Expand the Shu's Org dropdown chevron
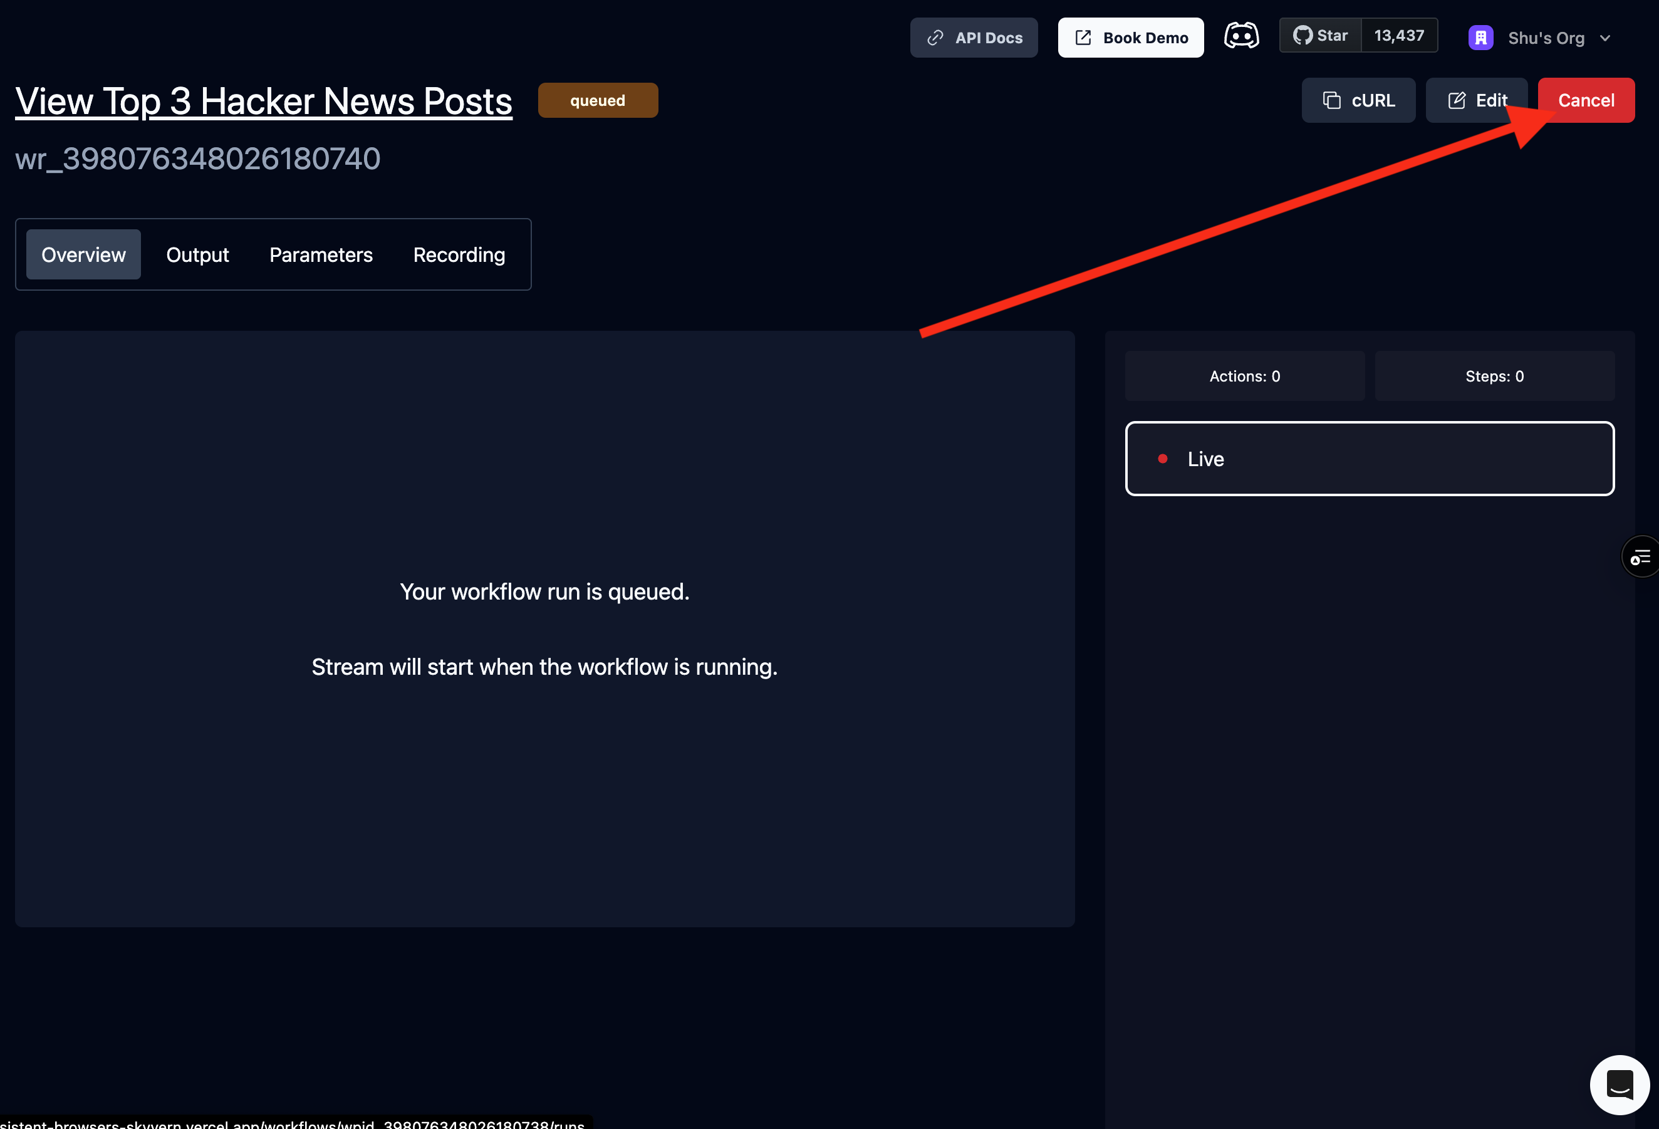This screenshot has height=1129, width=1659. 1604,39
